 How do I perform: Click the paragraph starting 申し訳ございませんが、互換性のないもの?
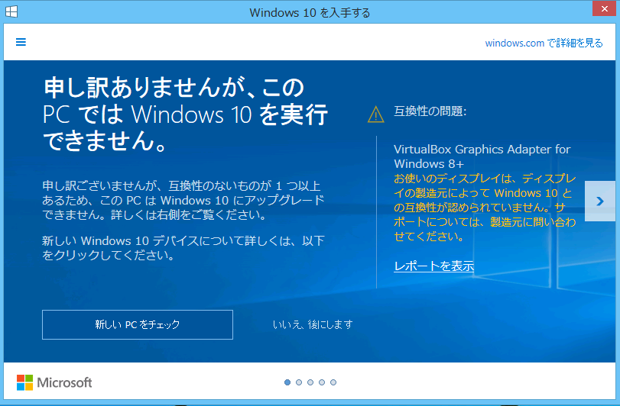[x=183, y=201]
